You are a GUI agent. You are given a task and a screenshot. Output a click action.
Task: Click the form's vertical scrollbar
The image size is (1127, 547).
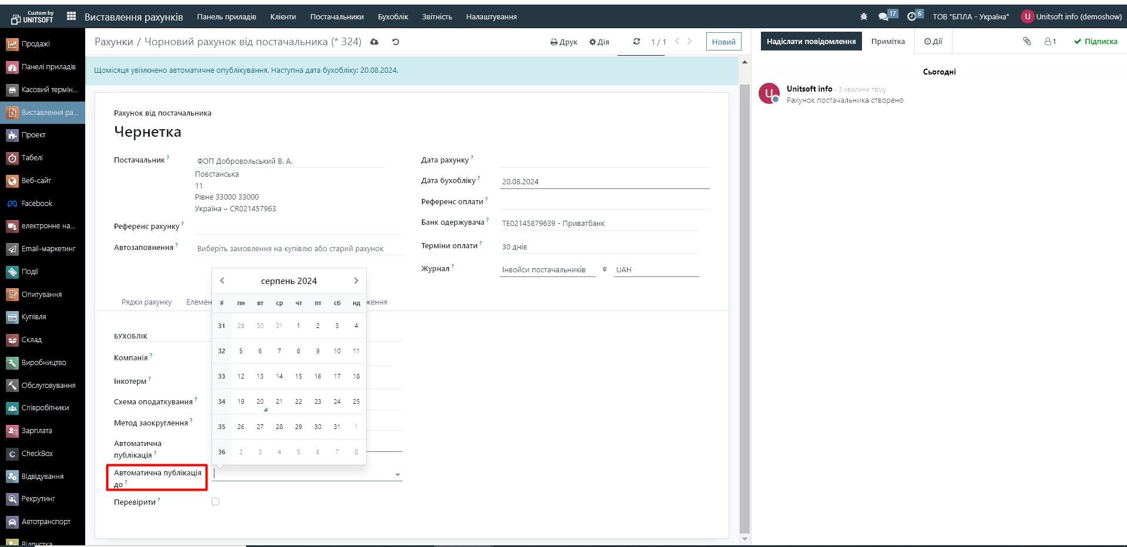[744, 293]
